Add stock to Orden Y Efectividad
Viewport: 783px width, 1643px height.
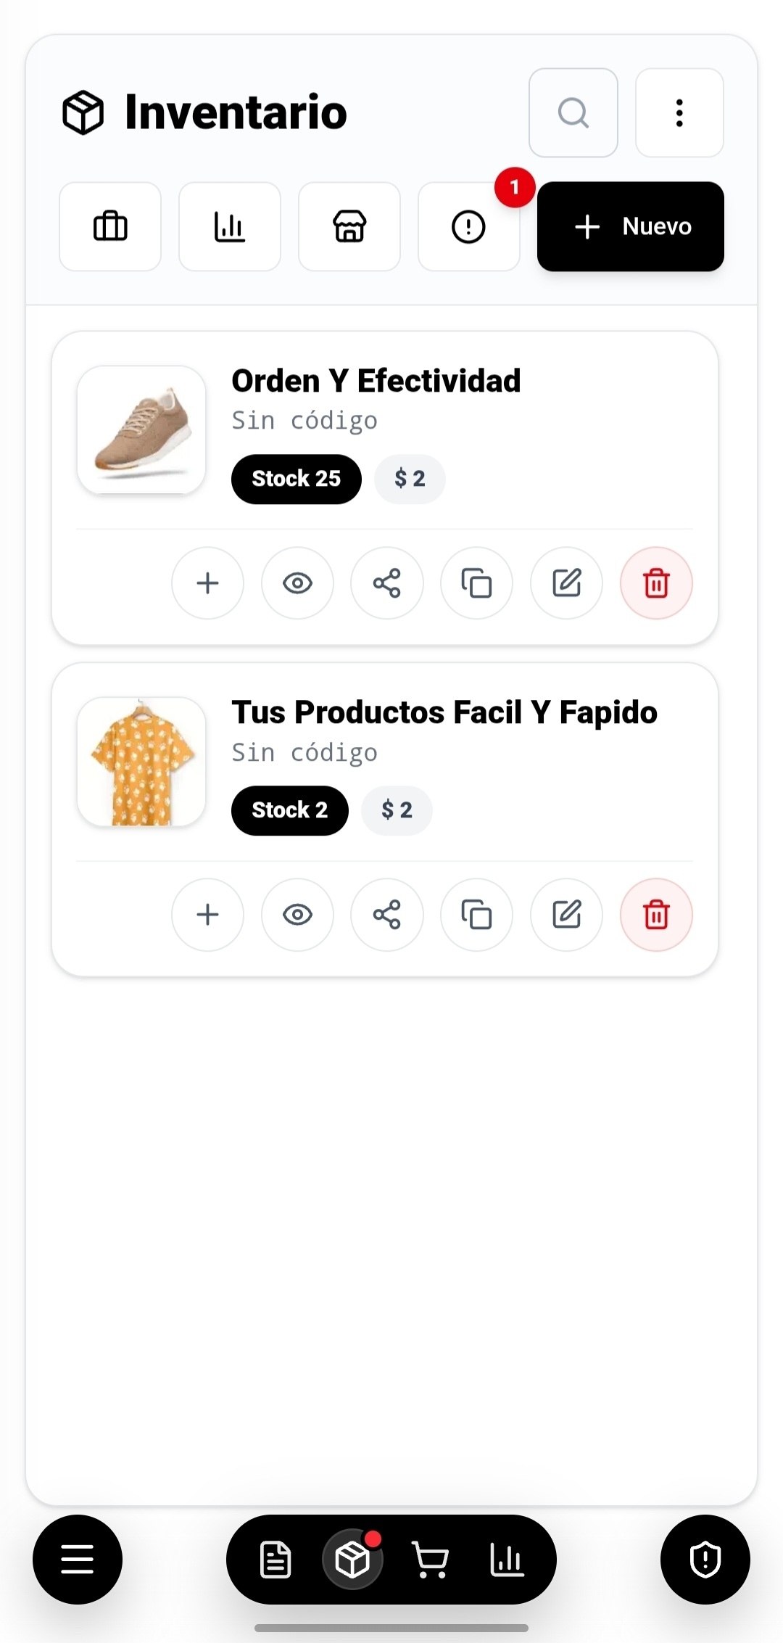[x=207, y=583]
